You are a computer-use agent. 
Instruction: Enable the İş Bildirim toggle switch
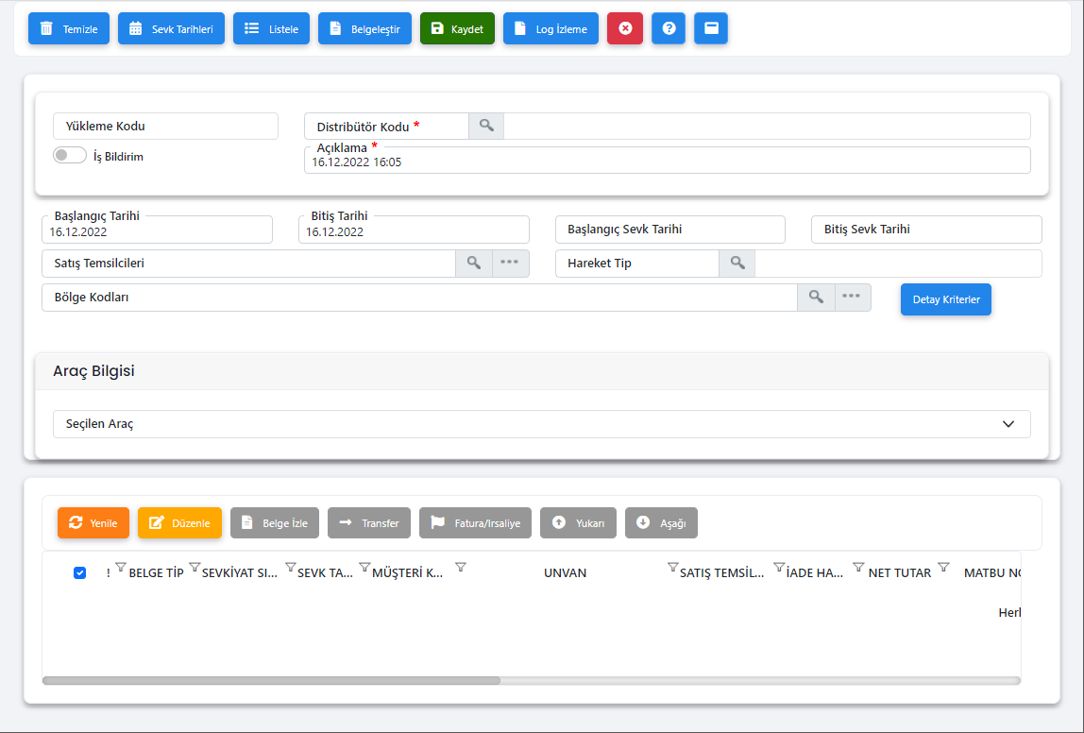click(x=70, y=156)
